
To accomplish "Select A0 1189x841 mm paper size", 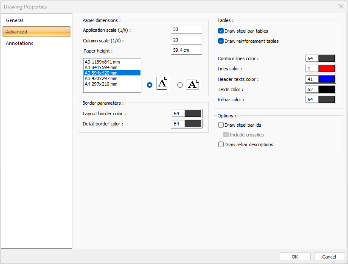I will (x=102, y=62).
